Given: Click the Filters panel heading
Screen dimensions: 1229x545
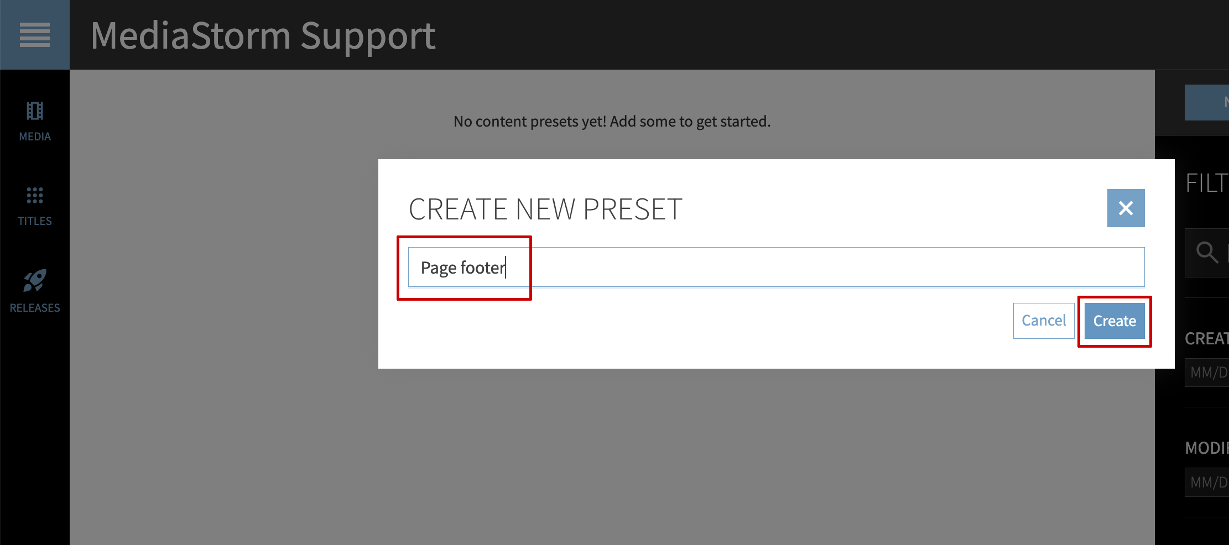Looking at the screenshot, I should (1206, 183).
